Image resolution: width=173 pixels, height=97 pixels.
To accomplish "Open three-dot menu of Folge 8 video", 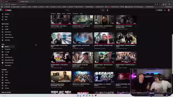I will pyautogui.click(x=71, y=46).
